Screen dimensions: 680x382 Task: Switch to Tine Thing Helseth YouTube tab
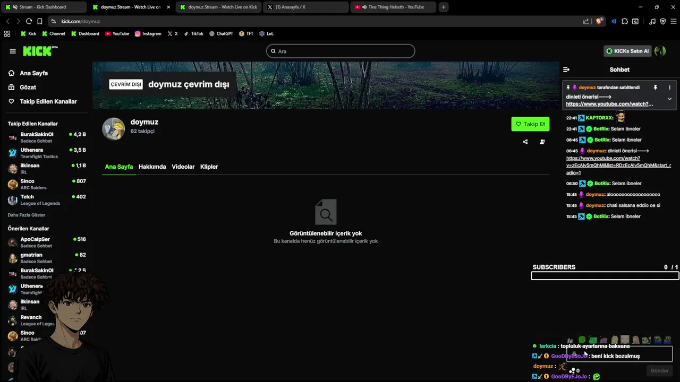pos(393,7)
